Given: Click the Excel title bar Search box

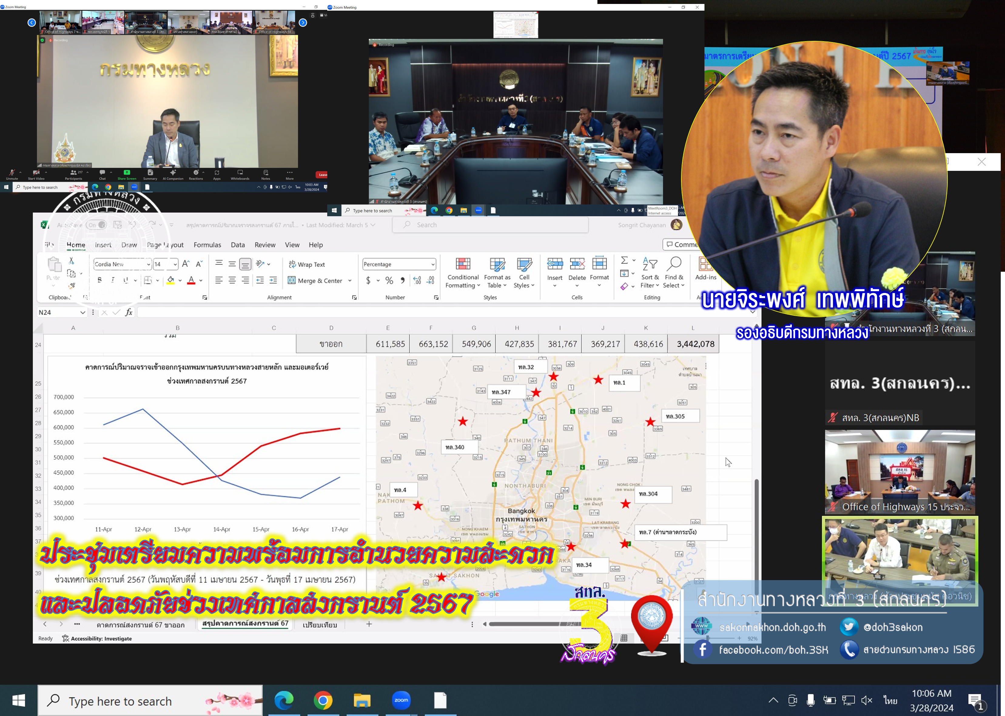Looking at the screenshot, I should coord(489,225).
